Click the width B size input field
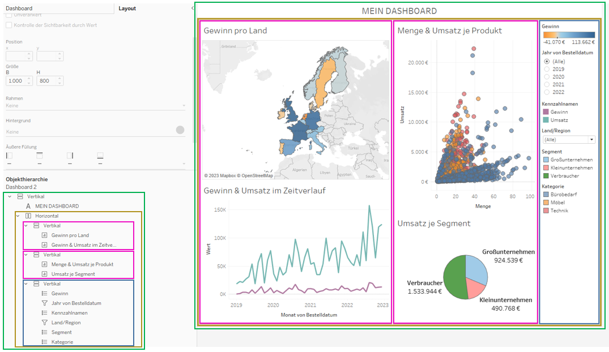 pyautogui.click(x=18, y=81)
